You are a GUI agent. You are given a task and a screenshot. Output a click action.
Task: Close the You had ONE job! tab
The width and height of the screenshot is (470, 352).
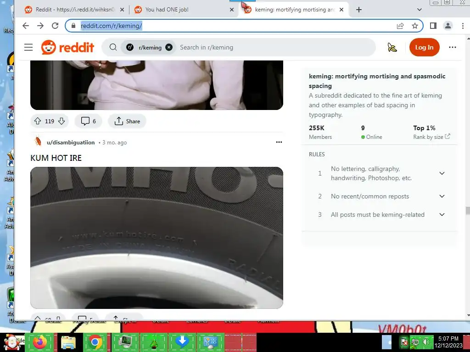232,10
